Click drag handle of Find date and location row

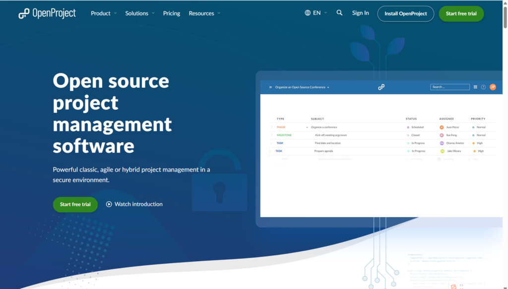tap(271, 143)
